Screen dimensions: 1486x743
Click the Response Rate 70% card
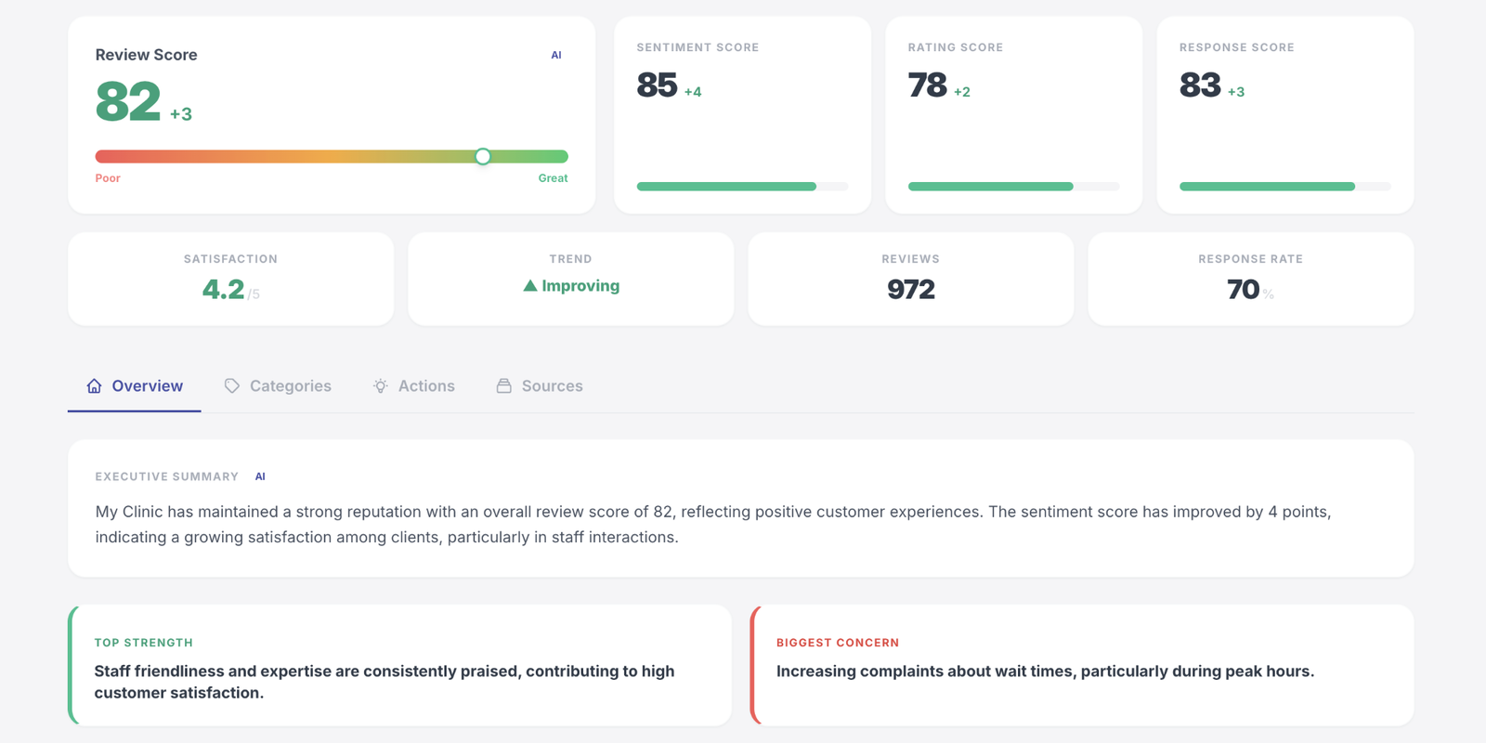pos(1250,279)
